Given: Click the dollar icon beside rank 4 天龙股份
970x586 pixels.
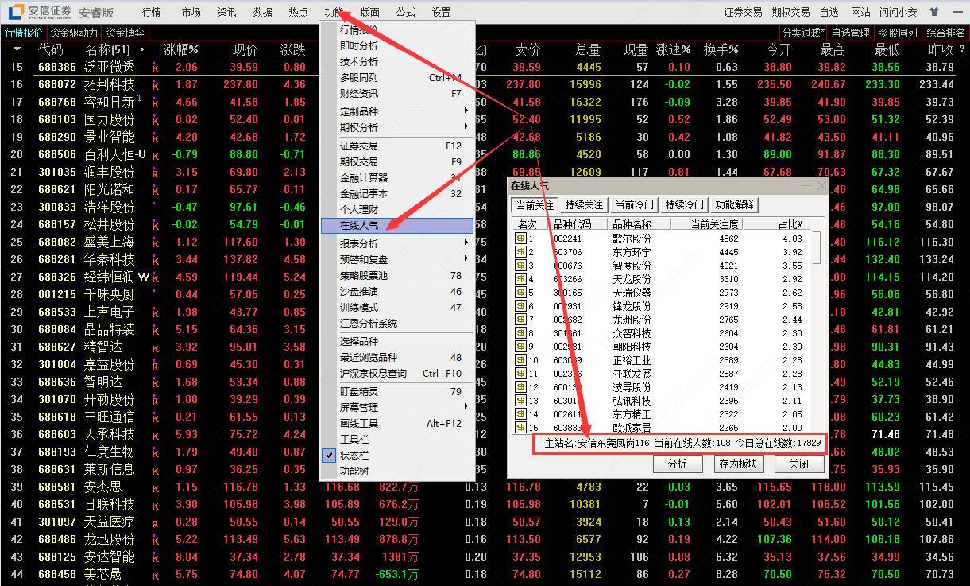Looking at the screenshot, I should [x=521, y=279].
